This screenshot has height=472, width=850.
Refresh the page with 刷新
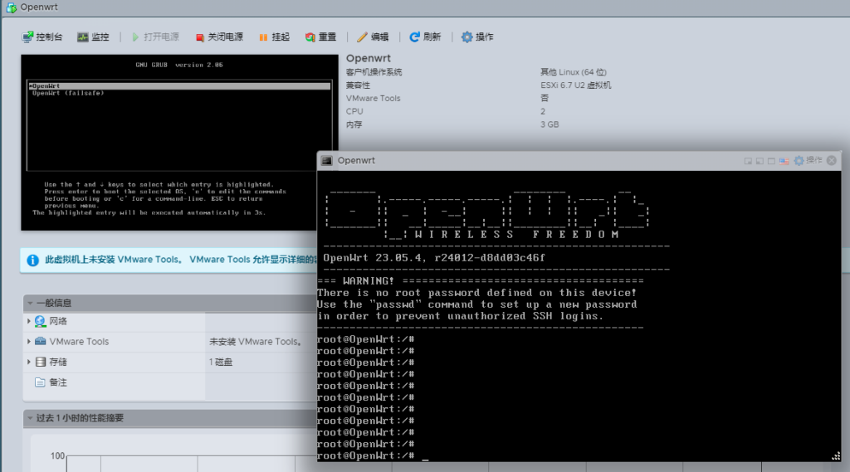coord(425,36)
